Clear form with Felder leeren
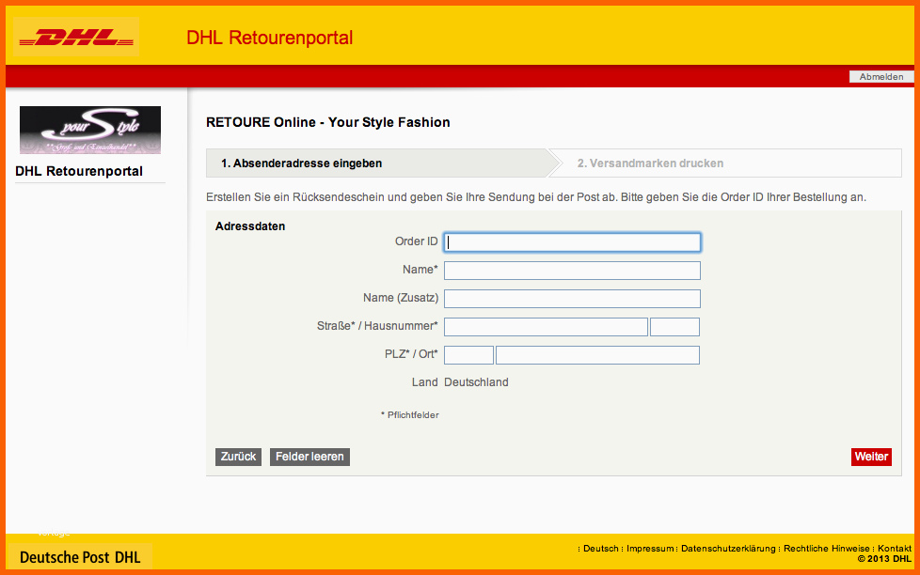920x575 pixels. tap(309, 457)
